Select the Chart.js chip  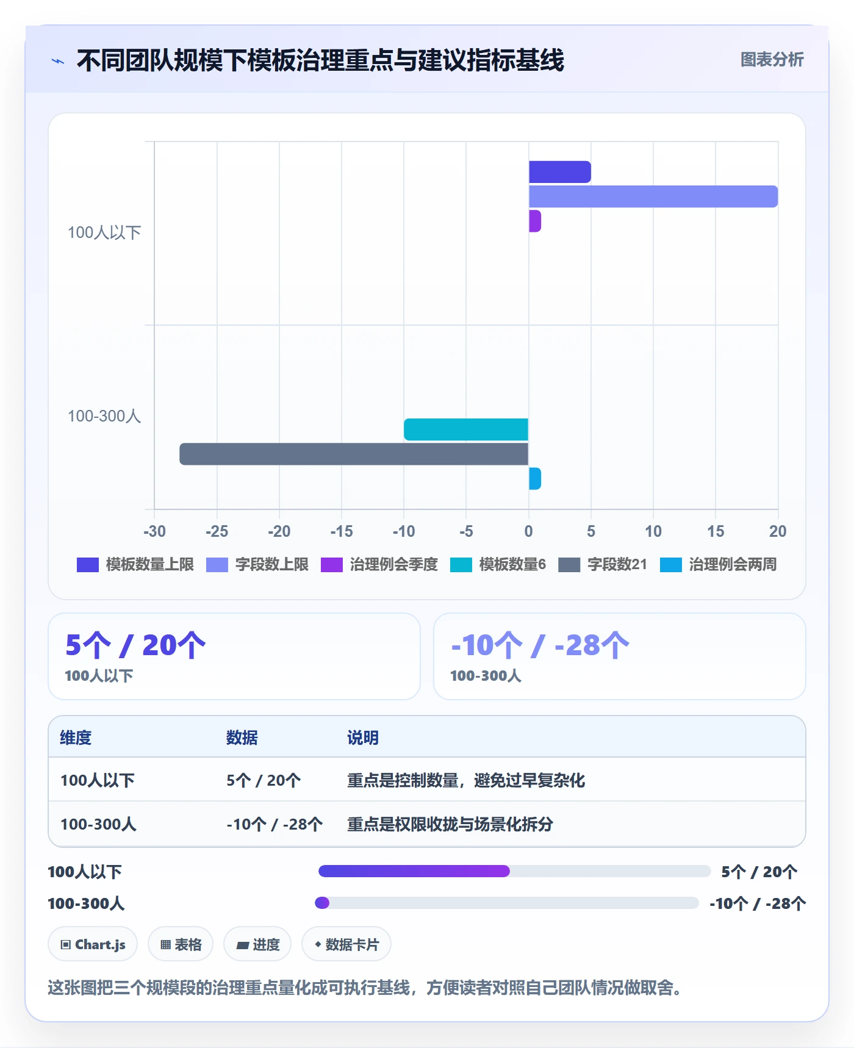pyautogui.click(x=93, y=944)
